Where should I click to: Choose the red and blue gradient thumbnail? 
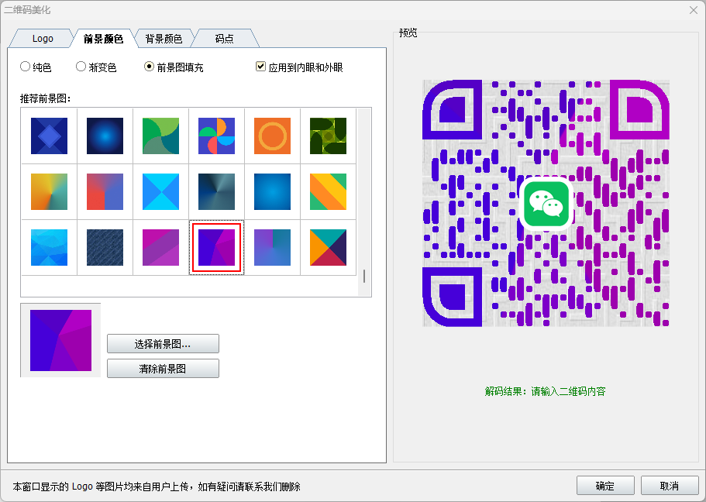(105, 192)
